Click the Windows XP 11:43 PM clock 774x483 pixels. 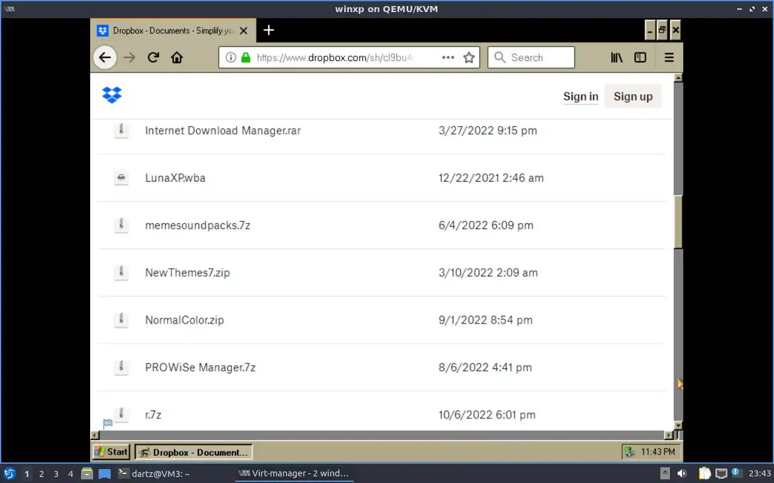pyautogui.click(x=658, y=452)
